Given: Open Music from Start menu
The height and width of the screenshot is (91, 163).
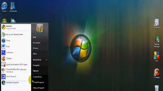Looking at the screenshot, I should coord(35,54).
